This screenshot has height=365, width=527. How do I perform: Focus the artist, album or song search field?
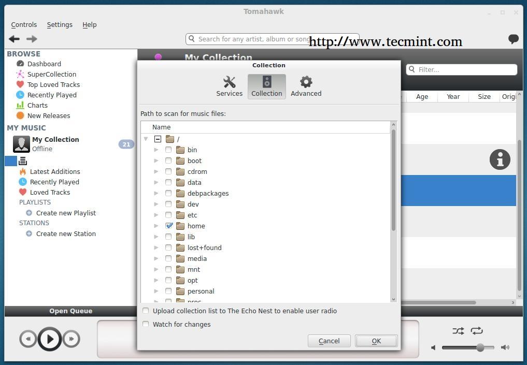pos(272,39)
